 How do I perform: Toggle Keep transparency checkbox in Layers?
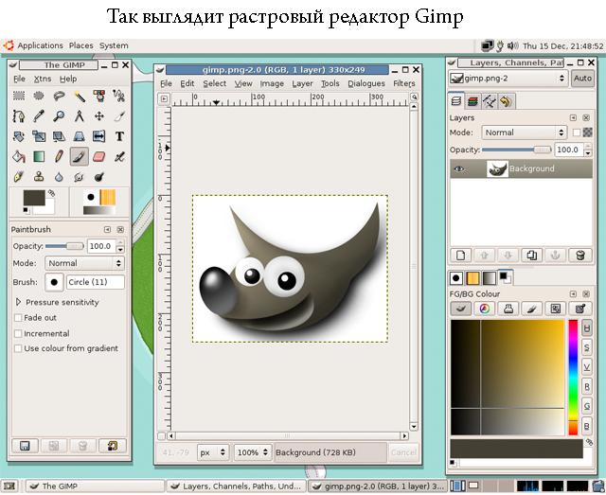[x=577, y=133]
